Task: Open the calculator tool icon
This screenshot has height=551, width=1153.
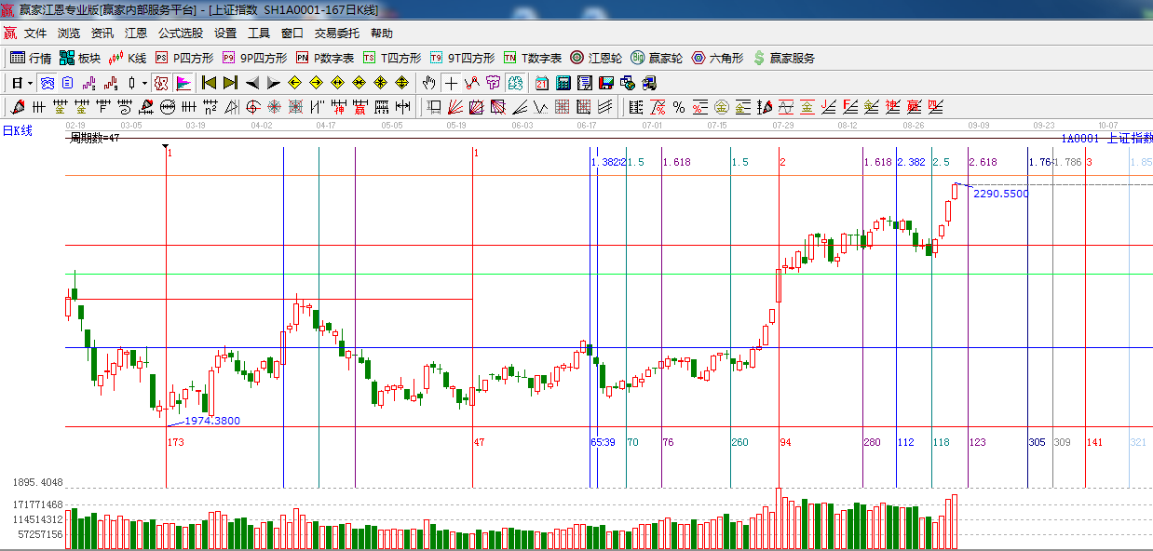Action: pos(563,83)
